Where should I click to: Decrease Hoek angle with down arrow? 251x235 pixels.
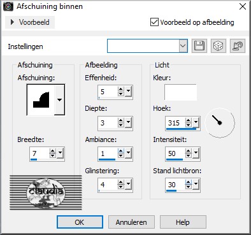point(188,125)
